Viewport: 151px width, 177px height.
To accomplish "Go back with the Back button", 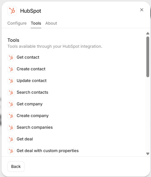I will [x=16, y=167].
